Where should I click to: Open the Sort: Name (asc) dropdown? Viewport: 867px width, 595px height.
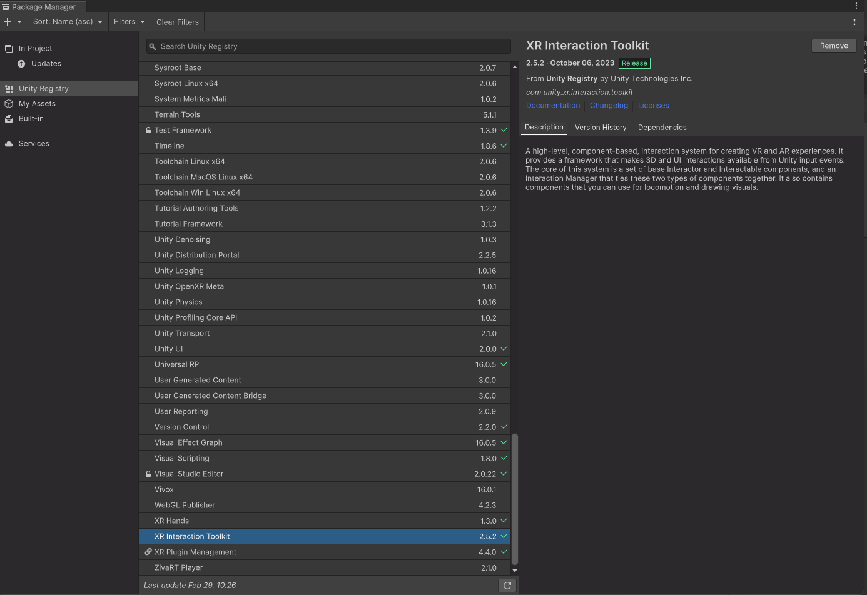click(x=68, y=21)
